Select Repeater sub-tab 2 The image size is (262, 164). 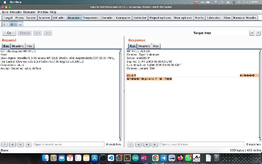pyautogui.click(x=13, y=24)
